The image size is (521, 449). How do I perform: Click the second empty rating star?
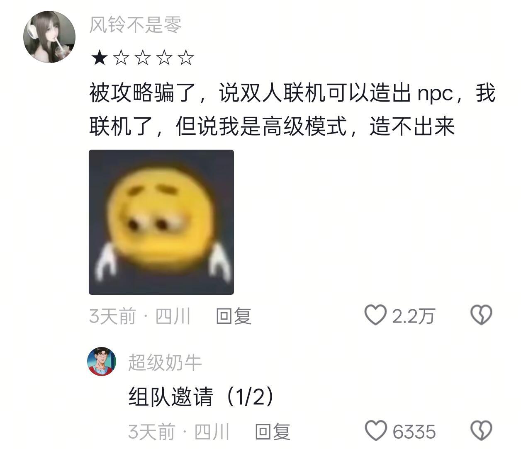(x=121, y=58)
